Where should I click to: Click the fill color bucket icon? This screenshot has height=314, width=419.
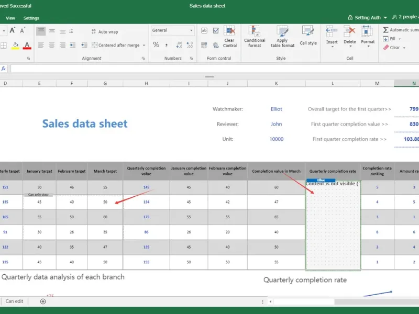(x=15, y=46)
